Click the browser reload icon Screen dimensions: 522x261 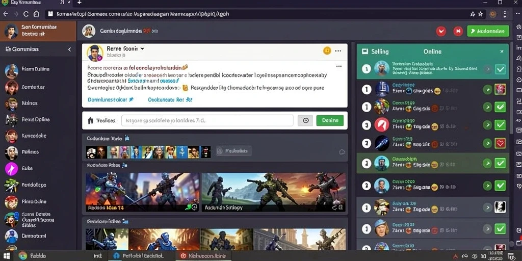[26, 14]
